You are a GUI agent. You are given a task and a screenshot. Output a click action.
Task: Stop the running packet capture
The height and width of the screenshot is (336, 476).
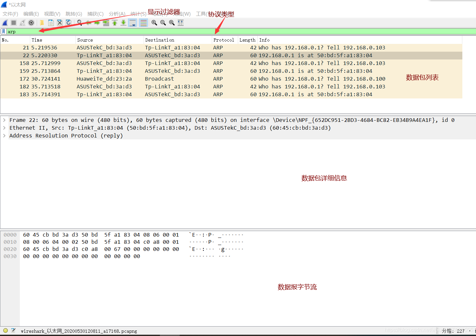(x=14, y=23)
